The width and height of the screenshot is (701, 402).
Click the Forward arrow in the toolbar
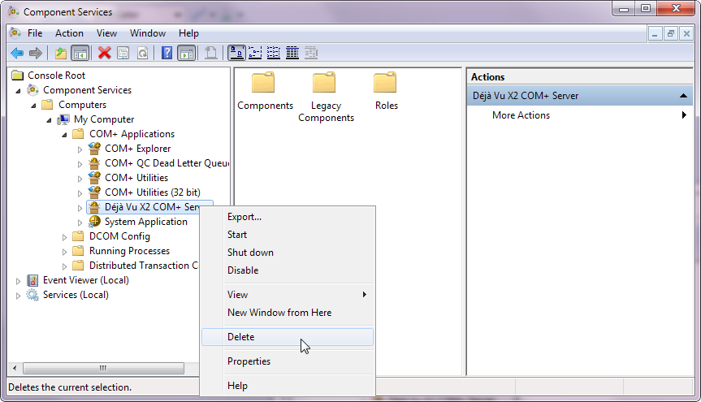tap(35, 54)
